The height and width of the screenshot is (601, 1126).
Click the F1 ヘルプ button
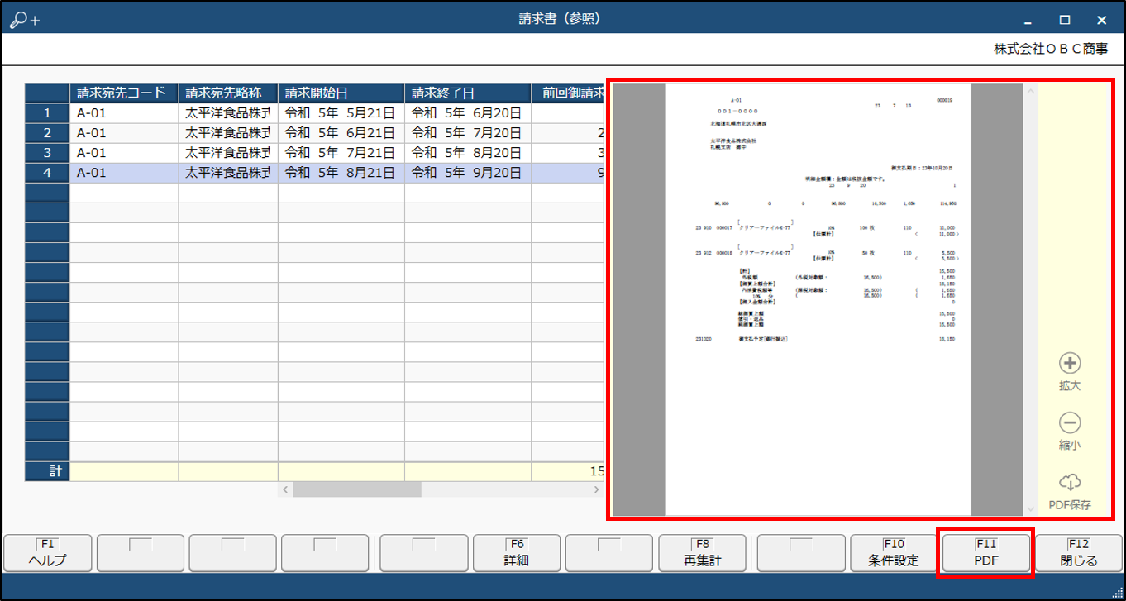point(47,552)
